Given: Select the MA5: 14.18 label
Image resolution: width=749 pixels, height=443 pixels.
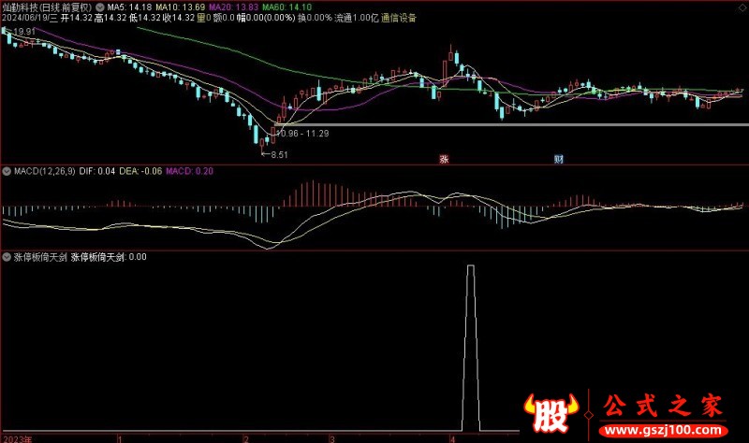Looking at the screenshot, I should (x=129, y=7).
